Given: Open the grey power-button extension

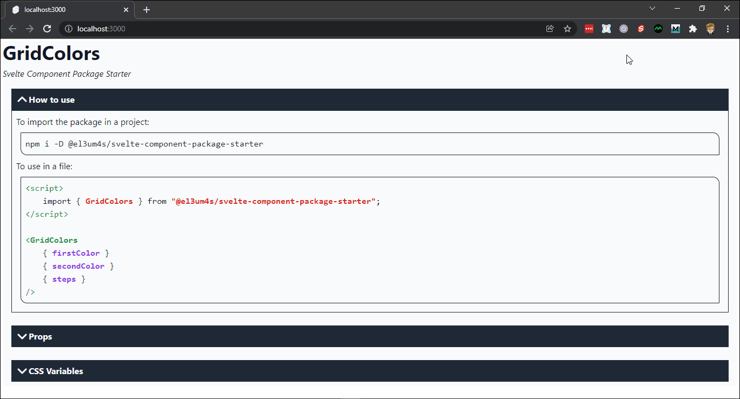Looking at the screenshot, I should pyautogui.click(x=624, y=29).
